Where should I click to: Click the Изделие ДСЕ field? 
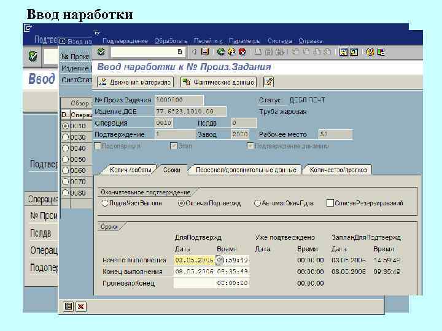tap(190, 112)
